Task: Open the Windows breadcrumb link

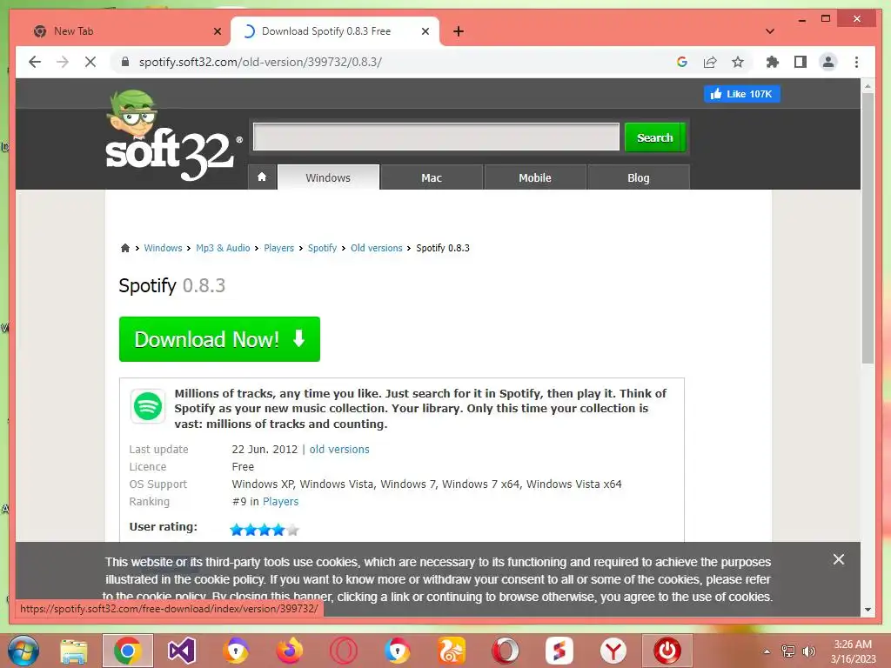Action: (163, 248)
